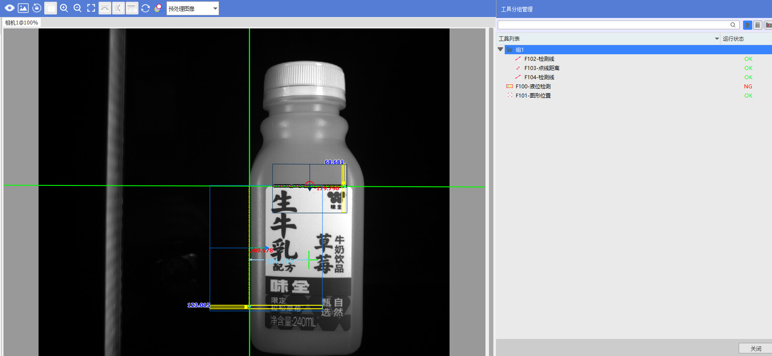This screenshot has width=772, height=356.
Task: Collapse the 组1 group triangle
Action: 500,49
